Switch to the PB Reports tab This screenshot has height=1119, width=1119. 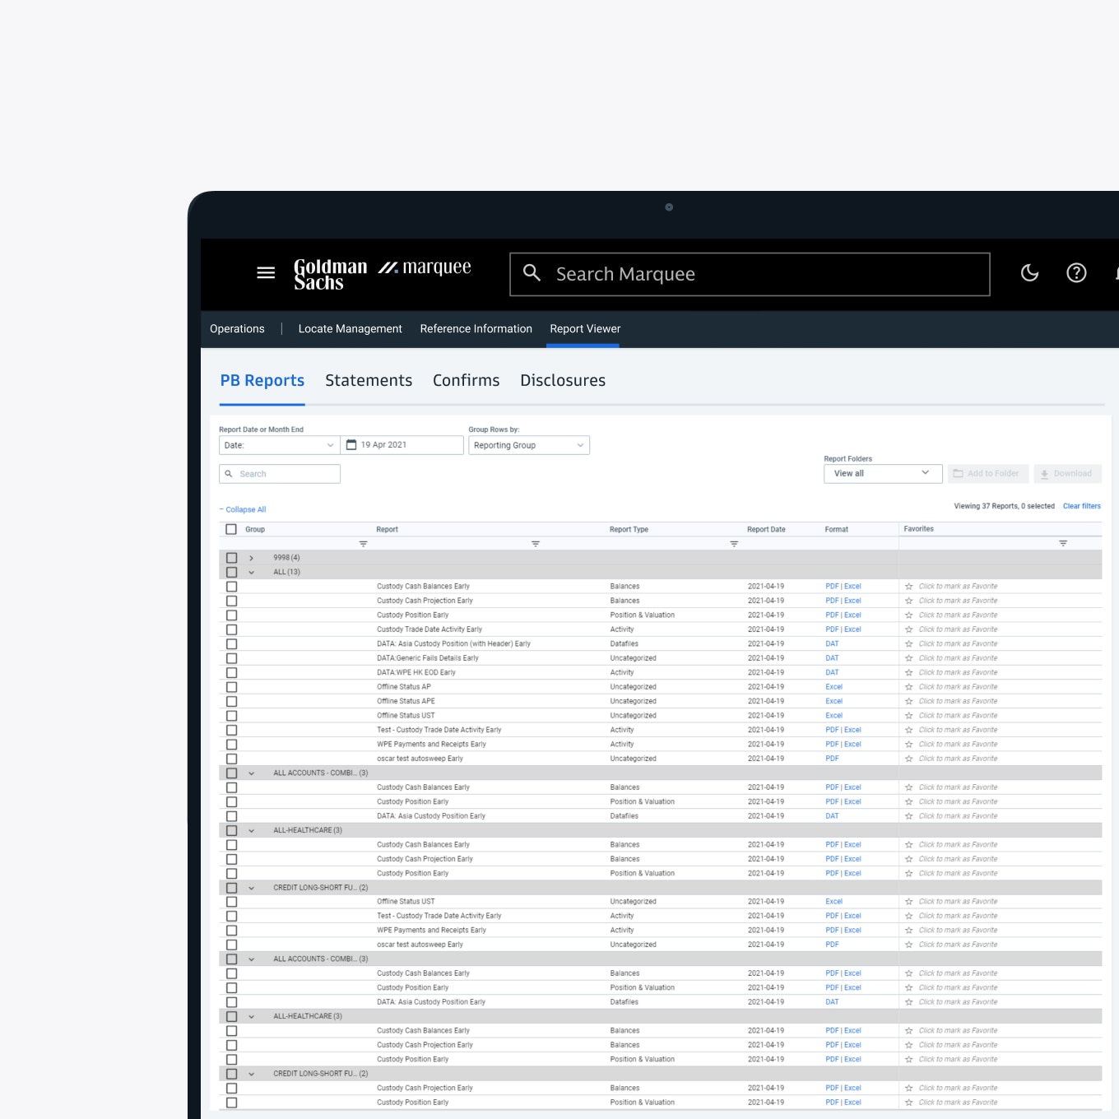click(x=262, y=381)
